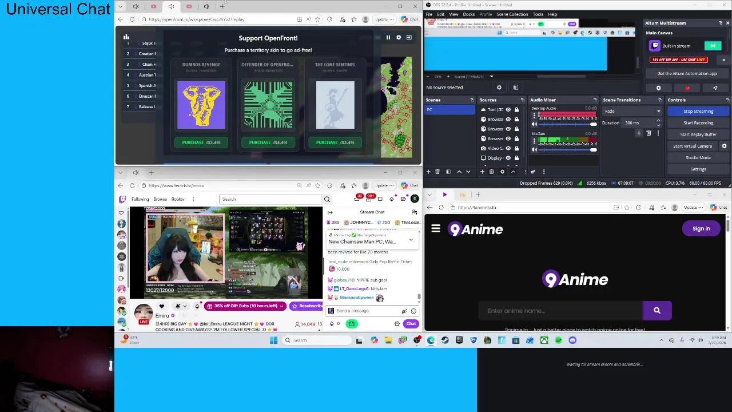This screenshot has width=732, height=412.
Task: Open OBS Tools menu
Action: pos(538,14)
